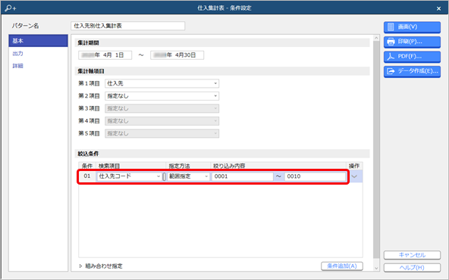This screenshot has width=449, height=280.
Task: Click the 条件 01 row number cell
Action: [x=87, y=176]
